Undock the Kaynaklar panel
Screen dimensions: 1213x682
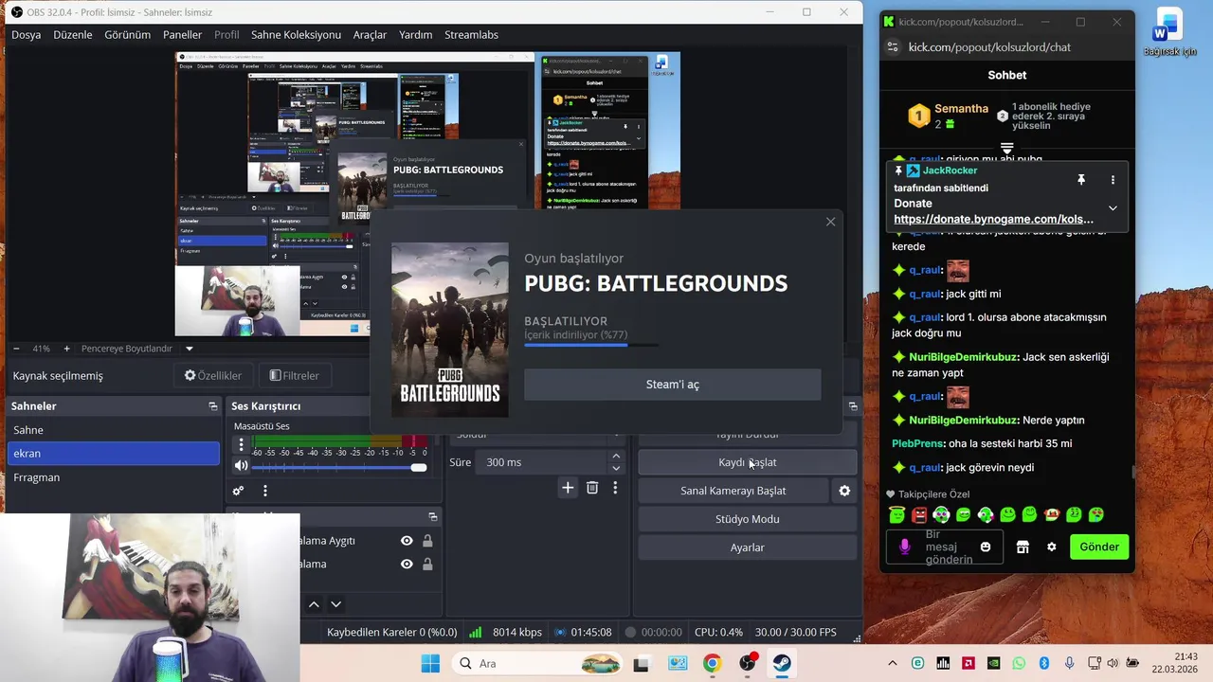(433, 517)
